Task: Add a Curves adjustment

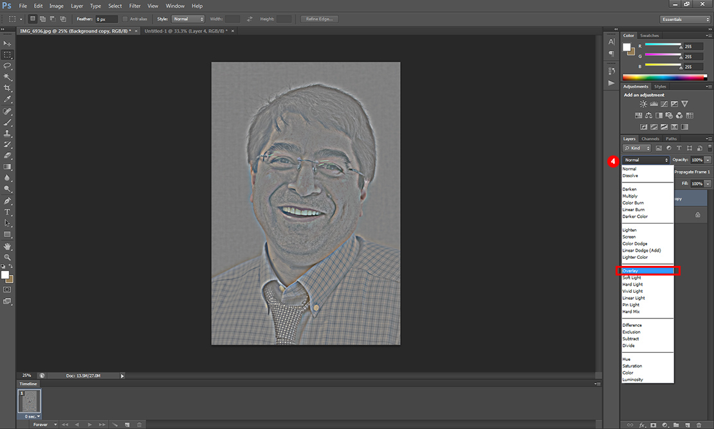Action: [x=664, y=104]
